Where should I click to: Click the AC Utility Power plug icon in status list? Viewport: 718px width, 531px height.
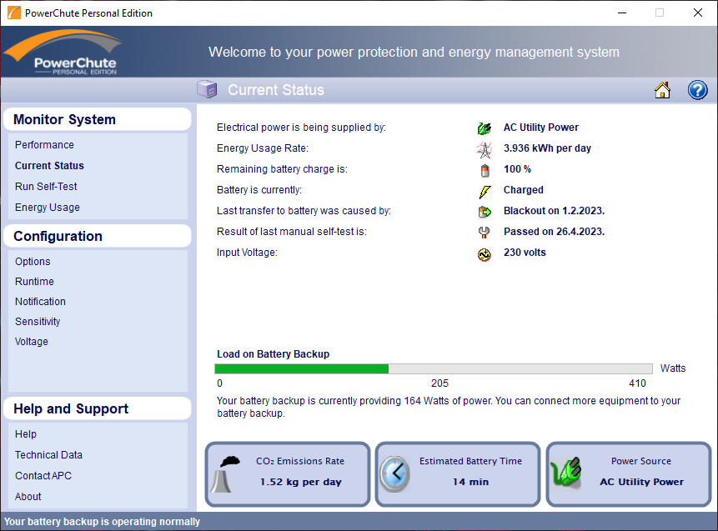pyautogui.click(x=484, y=128)
